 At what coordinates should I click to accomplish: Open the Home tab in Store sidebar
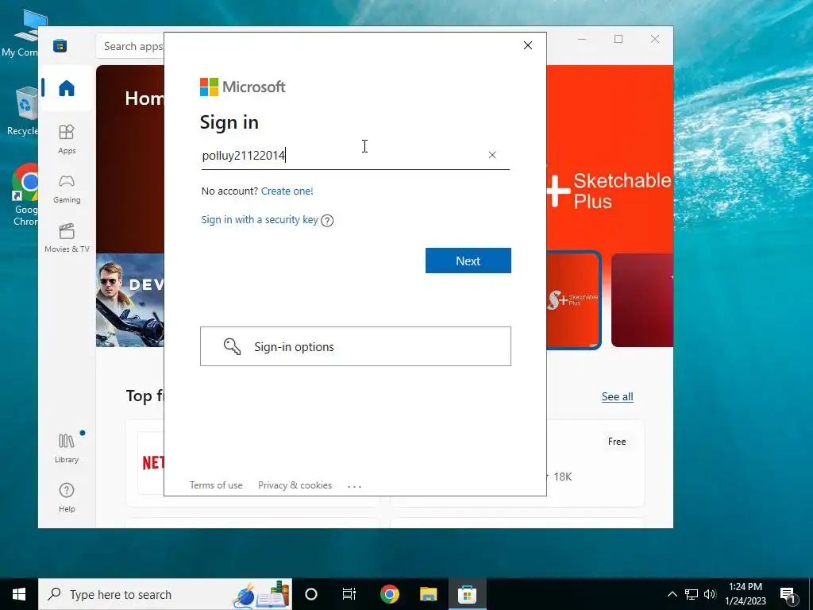click(x=67, y=88)
